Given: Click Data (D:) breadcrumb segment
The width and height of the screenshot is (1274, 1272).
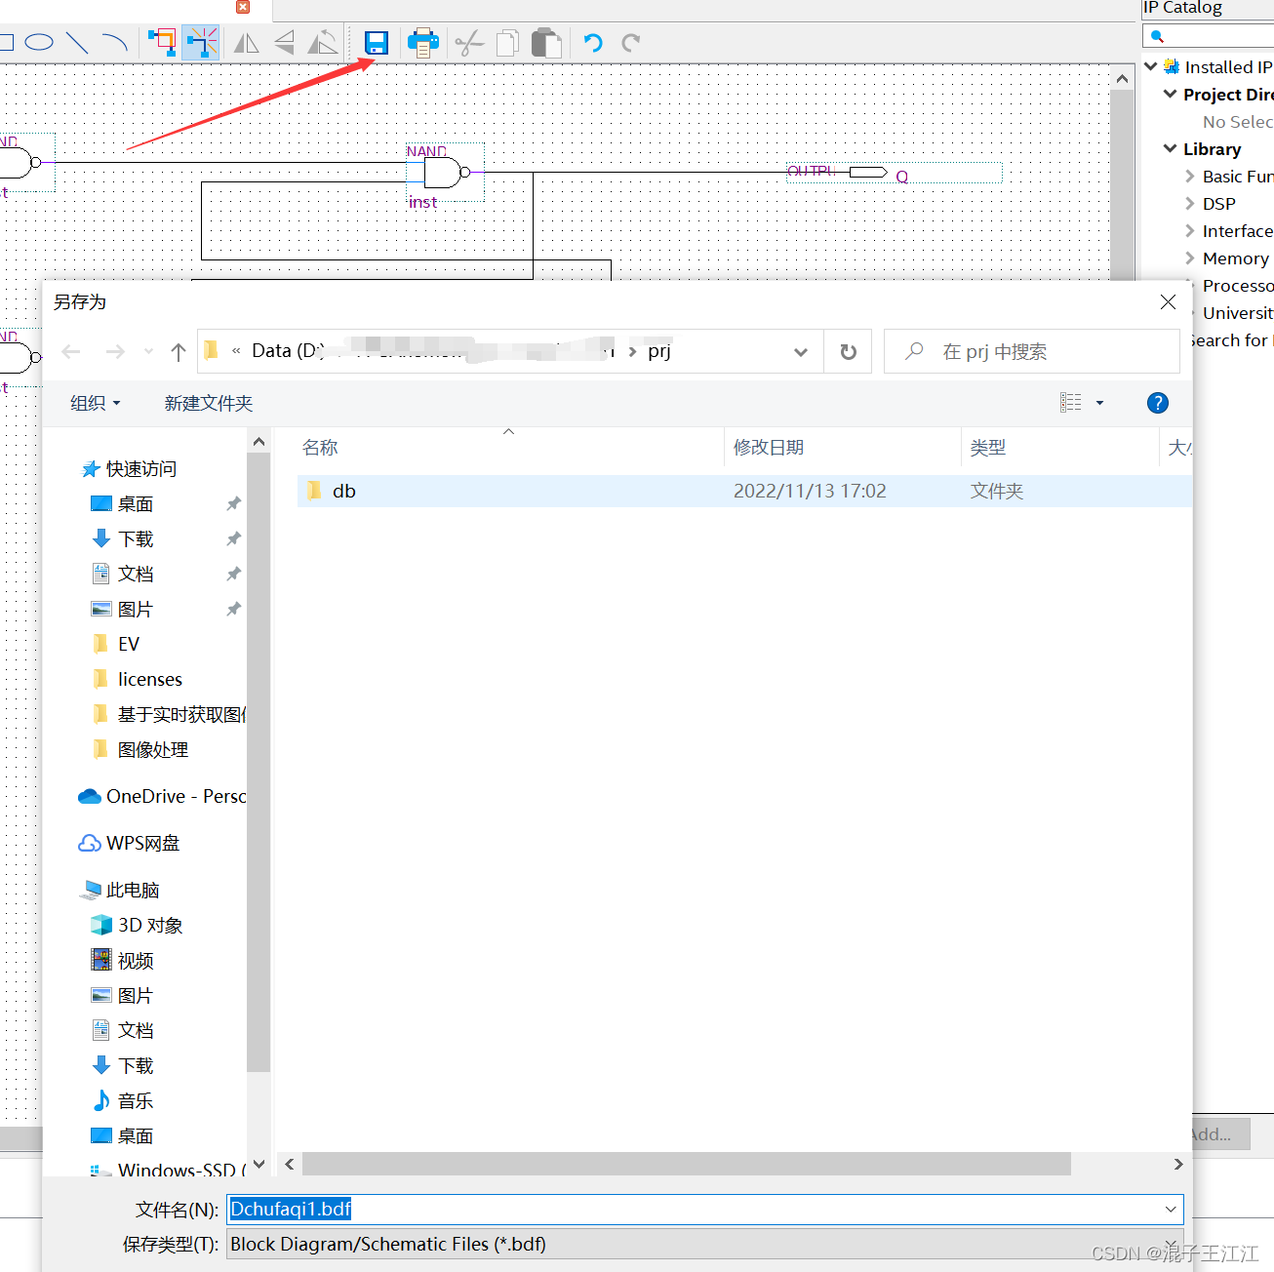Looking at the screenshot, I should pos(288,351).
